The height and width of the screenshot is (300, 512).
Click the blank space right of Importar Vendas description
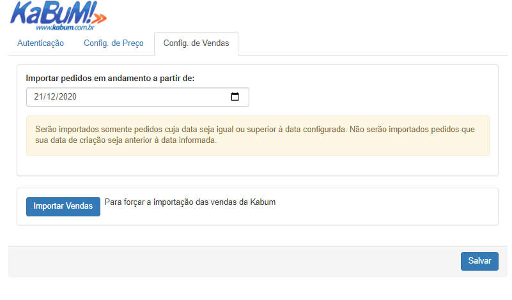point(385,206)
